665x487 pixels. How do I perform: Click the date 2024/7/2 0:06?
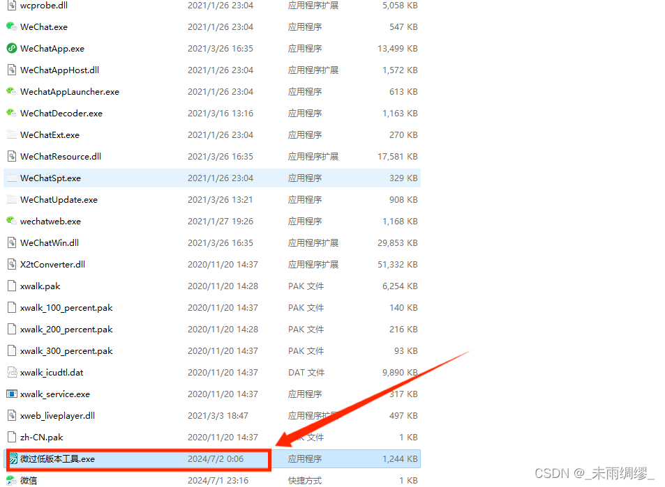pyautogui.click(x=216, y=458)
